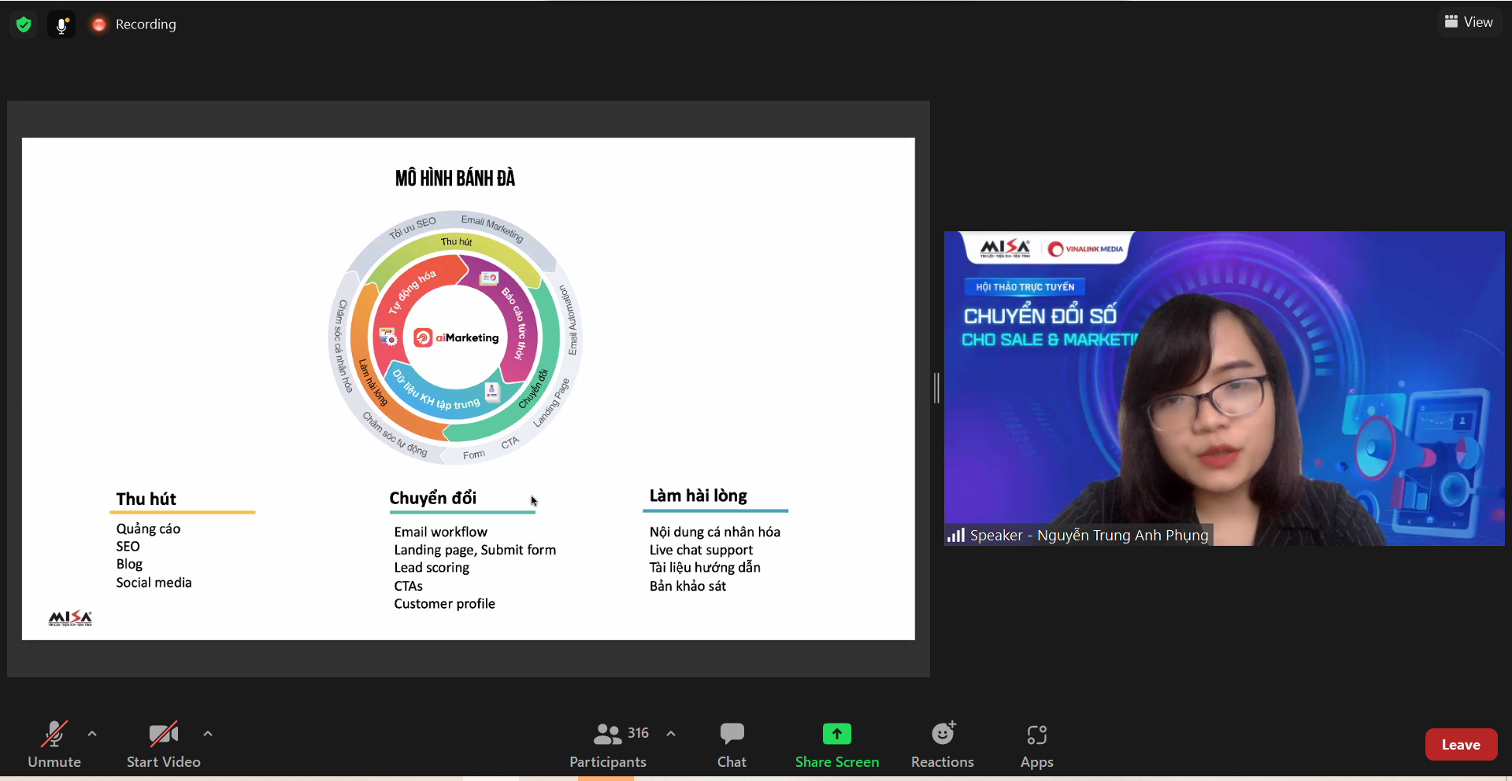Image resolution: width=1512 pixels, height=781 pixels.
Task: Click the green Share Screen icon
Action: pos(836,734)
